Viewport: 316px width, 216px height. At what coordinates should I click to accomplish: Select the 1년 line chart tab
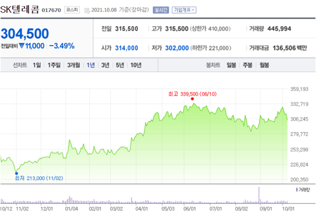click(91, 65)
